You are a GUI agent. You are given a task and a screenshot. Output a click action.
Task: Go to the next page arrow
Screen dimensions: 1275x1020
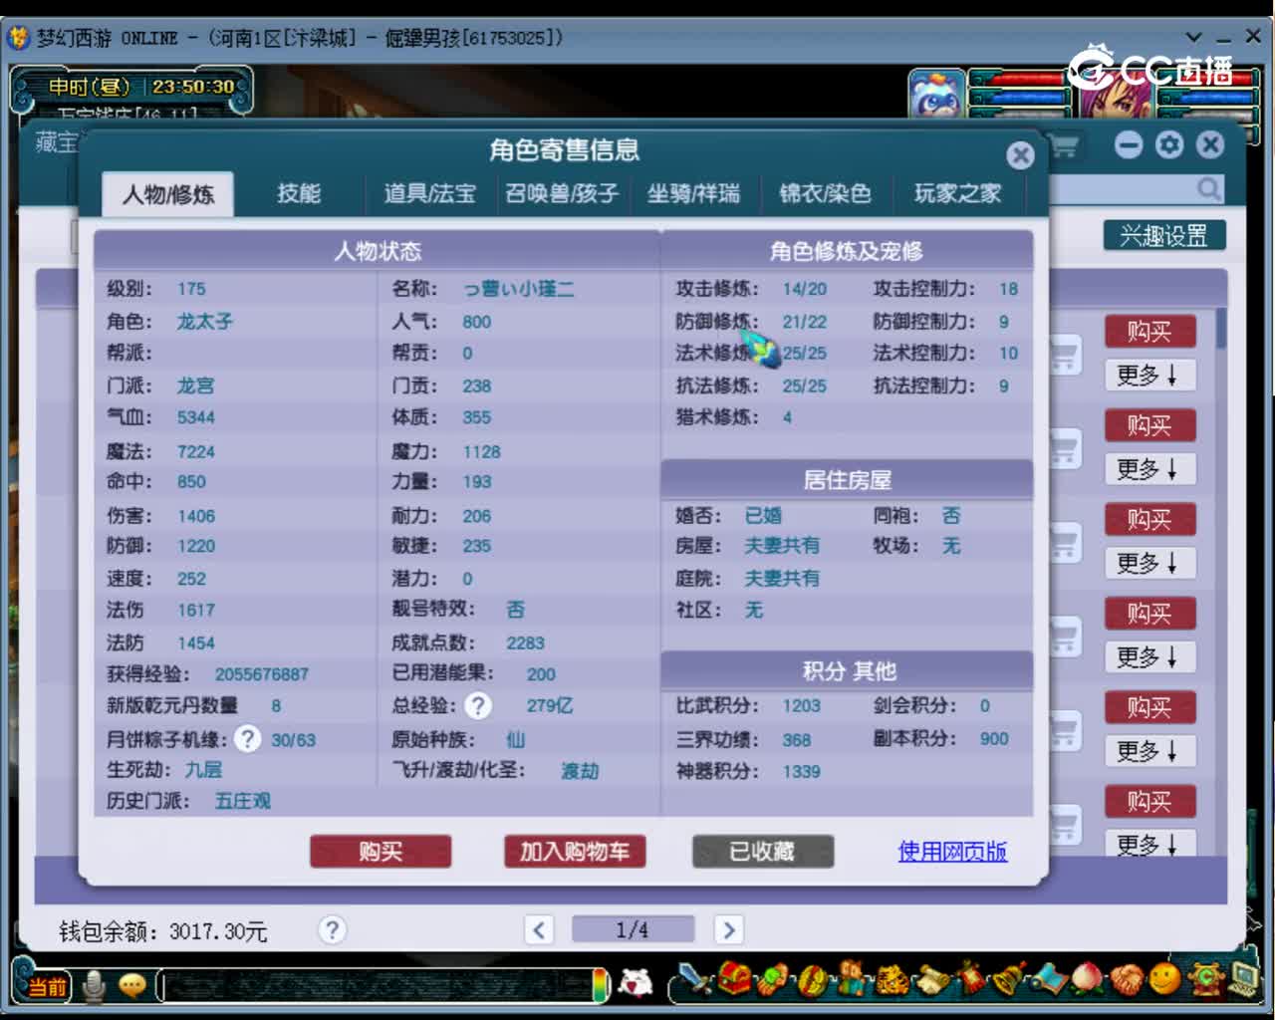(728, 930)
